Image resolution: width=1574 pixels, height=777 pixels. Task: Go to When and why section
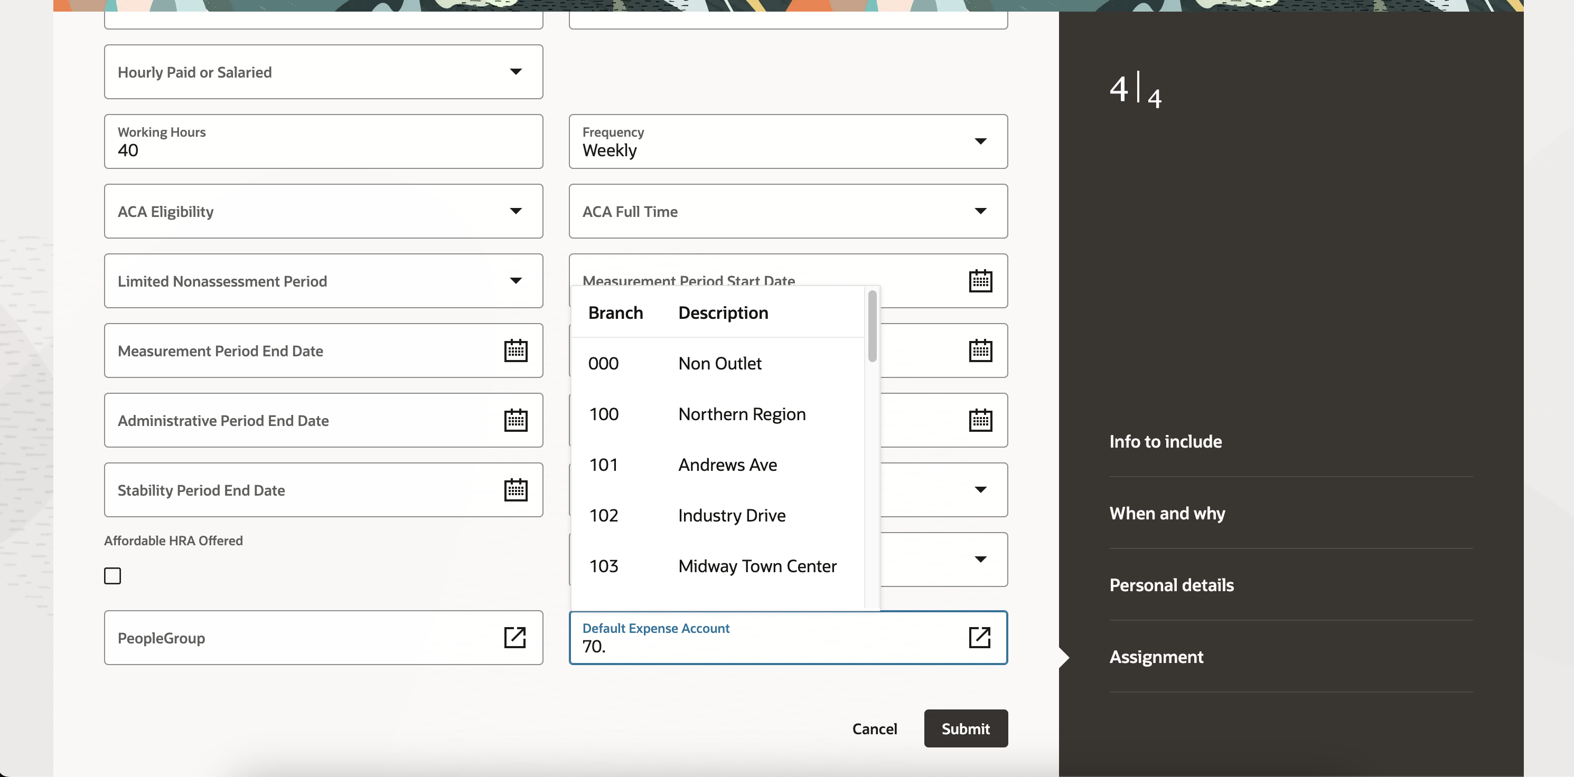point(1166,513)
